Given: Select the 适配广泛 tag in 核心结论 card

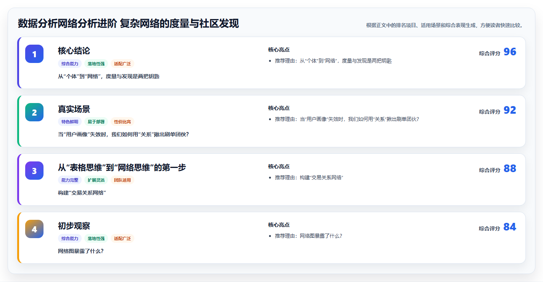Looking at the screenshot, I should (122, 64).
